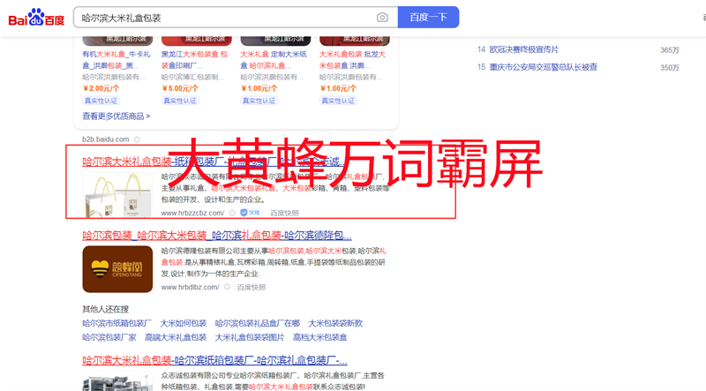Click icon beside www.hrbzzcbz.com URL
706x391 pixels.
coord(232,213)
